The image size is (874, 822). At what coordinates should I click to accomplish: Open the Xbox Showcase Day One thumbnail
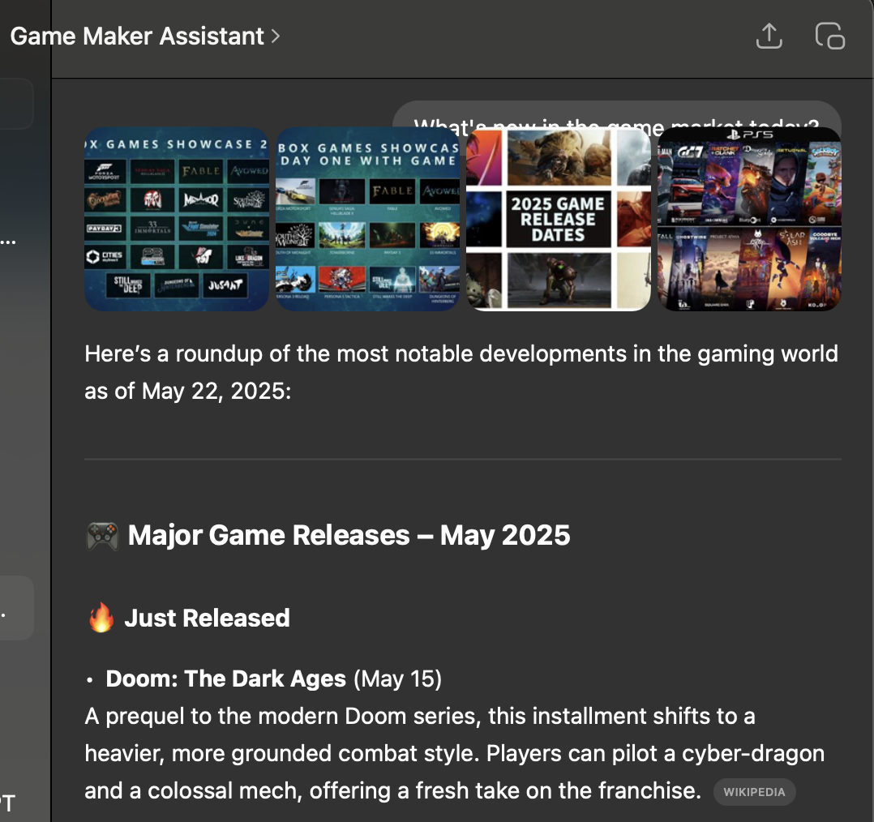[x=368, y=219]
